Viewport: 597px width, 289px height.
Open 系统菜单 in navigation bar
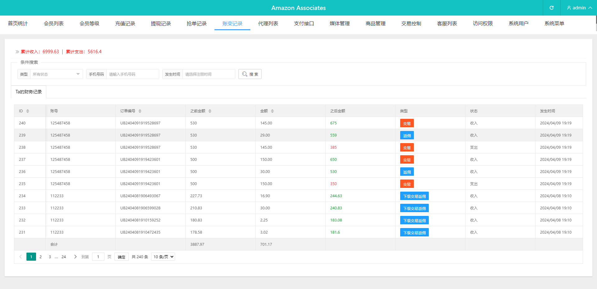click(554, 24)
